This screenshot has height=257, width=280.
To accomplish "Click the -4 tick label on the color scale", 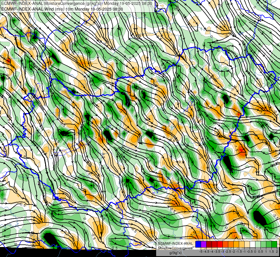I will (212, 252).
